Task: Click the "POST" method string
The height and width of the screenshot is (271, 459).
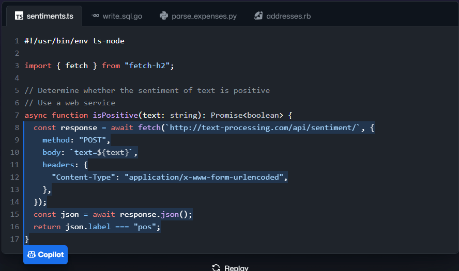Action: 93,140
